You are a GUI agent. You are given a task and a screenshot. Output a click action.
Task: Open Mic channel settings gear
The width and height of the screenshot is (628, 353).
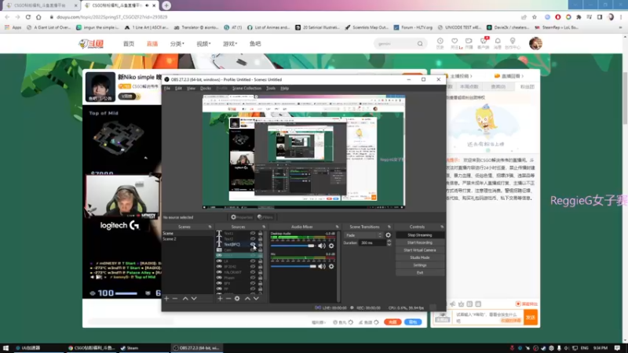[x=331, y=266]
